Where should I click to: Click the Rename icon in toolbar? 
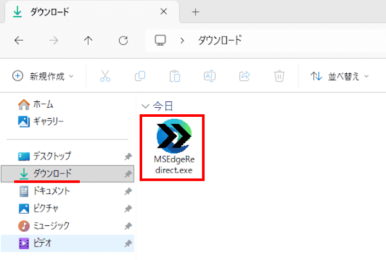coord(209,76)
